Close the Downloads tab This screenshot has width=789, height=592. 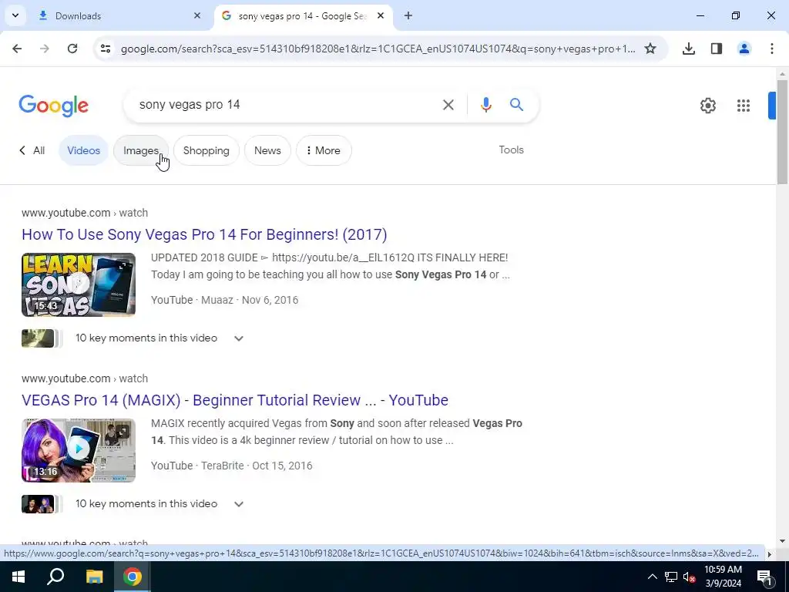pyautogui.click(x=197, y=15)
